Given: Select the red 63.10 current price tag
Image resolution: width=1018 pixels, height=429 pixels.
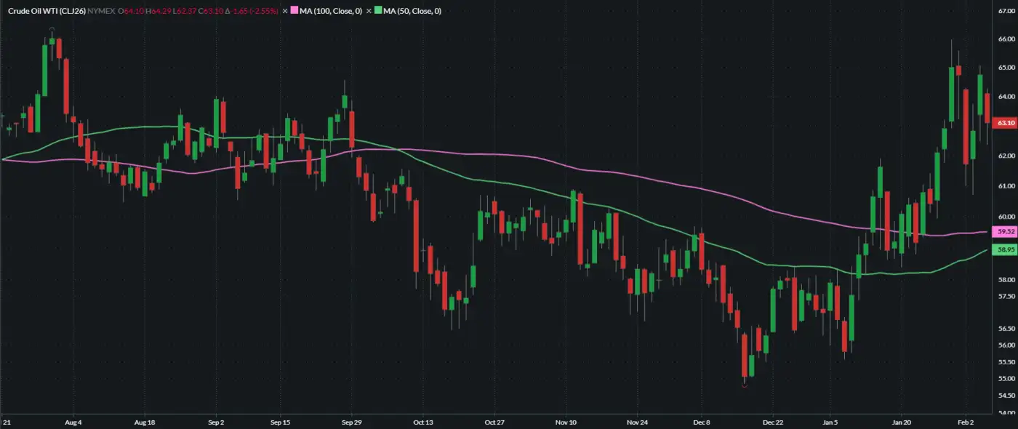Looking at the screenshot, I should [x=1006, y=124].
